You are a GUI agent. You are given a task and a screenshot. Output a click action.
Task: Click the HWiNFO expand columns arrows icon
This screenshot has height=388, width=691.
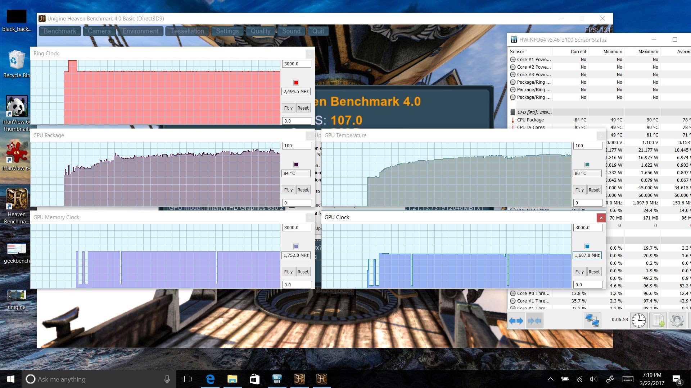point(516,320)
